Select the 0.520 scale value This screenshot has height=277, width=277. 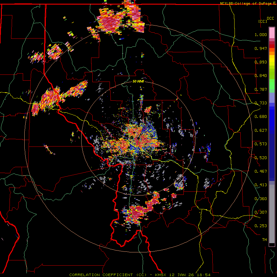tap(261, 158)
